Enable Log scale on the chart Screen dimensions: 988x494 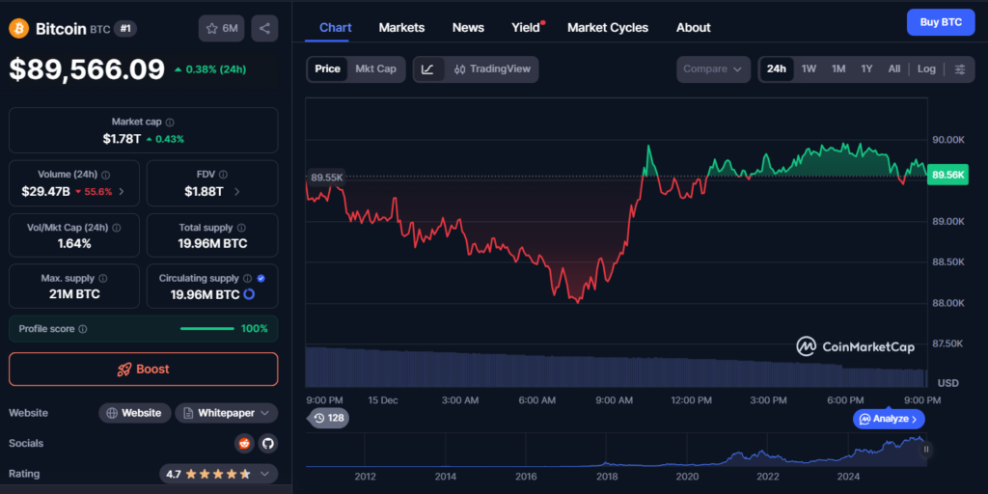pos(926,69)
